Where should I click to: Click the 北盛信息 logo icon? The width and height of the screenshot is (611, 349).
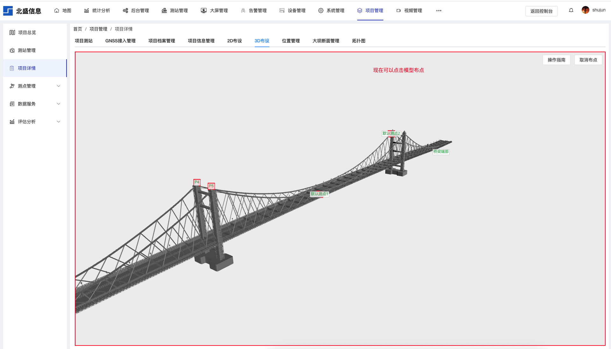tap(8, 11)
